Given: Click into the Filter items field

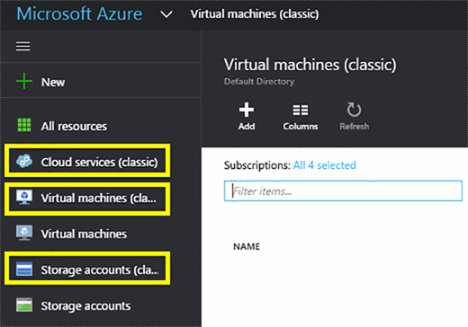Looking at the screenshot, I should pos(343,190).
